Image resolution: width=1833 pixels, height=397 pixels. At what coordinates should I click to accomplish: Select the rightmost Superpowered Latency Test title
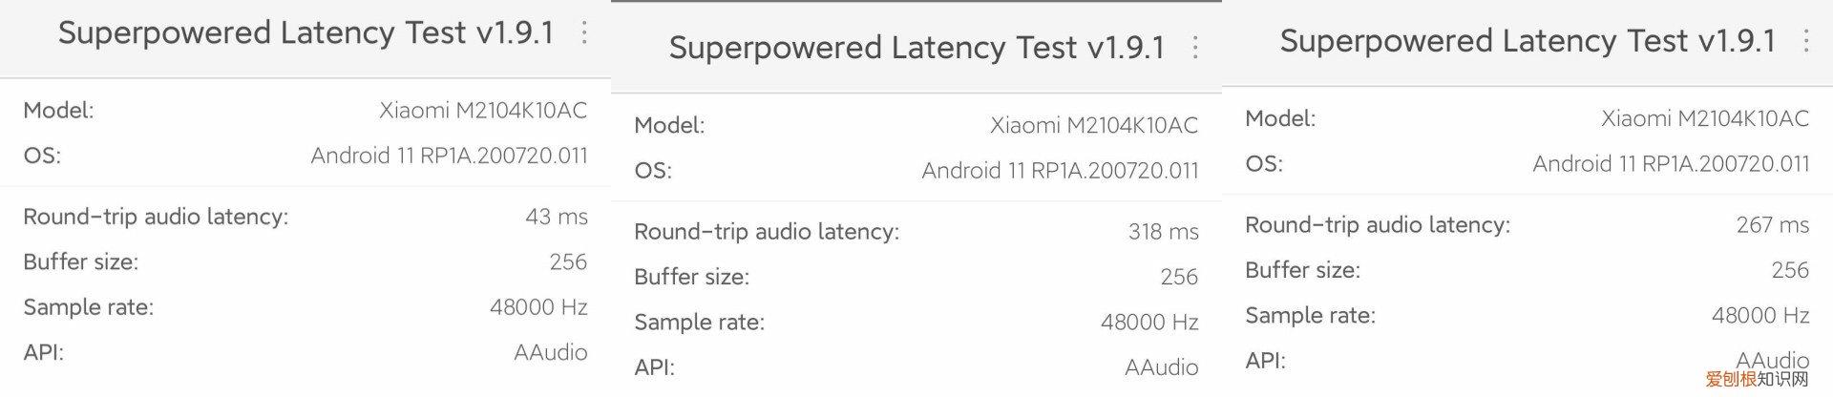click(x=1527, y=40)
